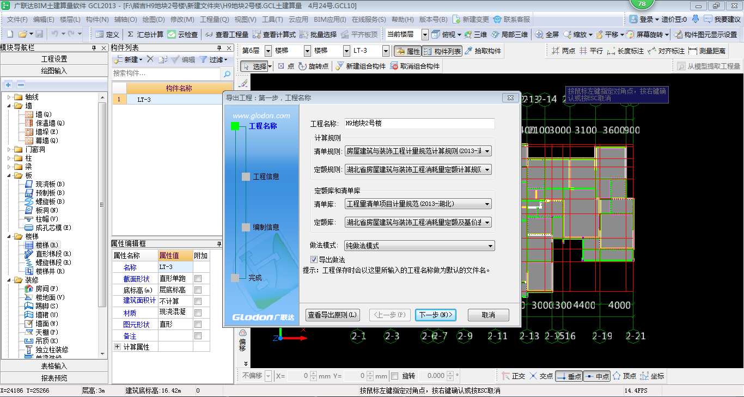The width and height of the screenshot is (744, 397).
Task: Open 查看计算式 formula viewer
Action: [274, 34]
